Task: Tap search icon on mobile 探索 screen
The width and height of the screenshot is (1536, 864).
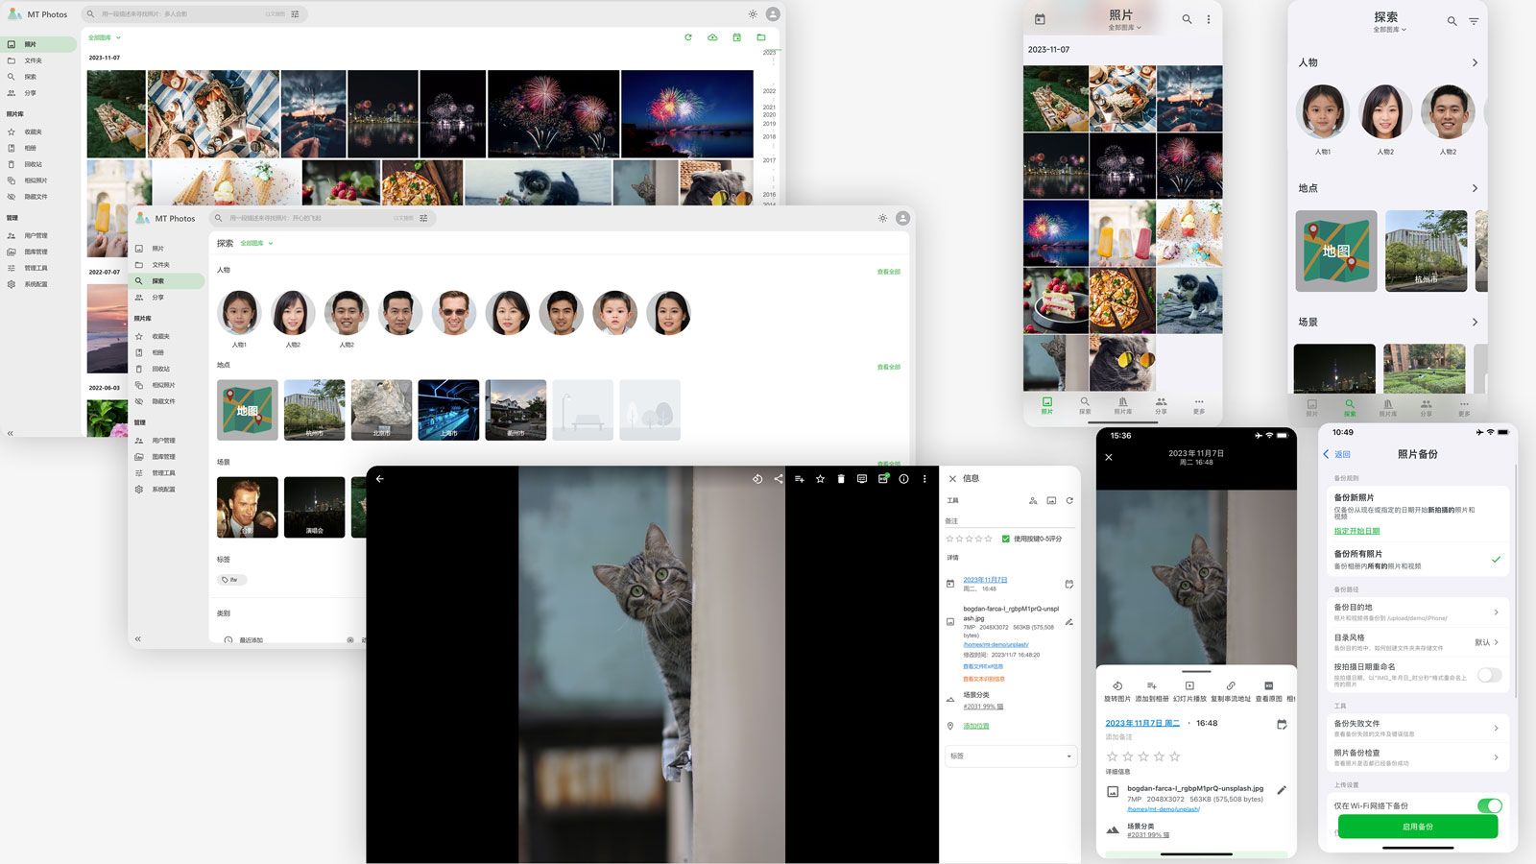Action: coord(1452,21)
